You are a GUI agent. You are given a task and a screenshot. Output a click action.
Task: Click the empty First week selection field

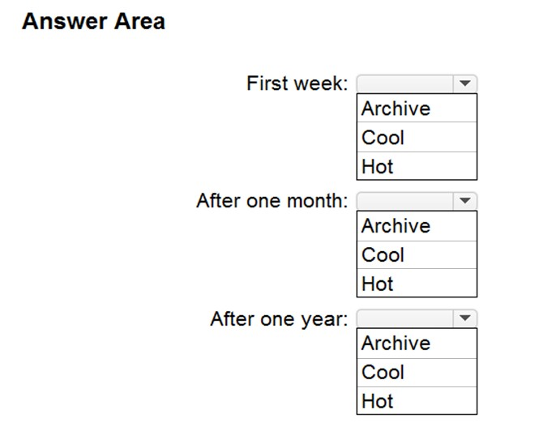(405, 83)
